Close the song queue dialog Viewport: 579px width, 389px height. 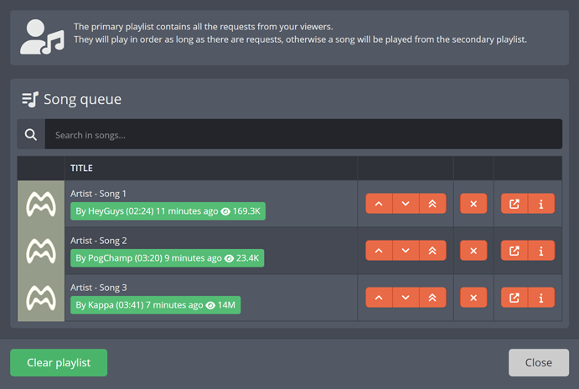coord(538,363)
